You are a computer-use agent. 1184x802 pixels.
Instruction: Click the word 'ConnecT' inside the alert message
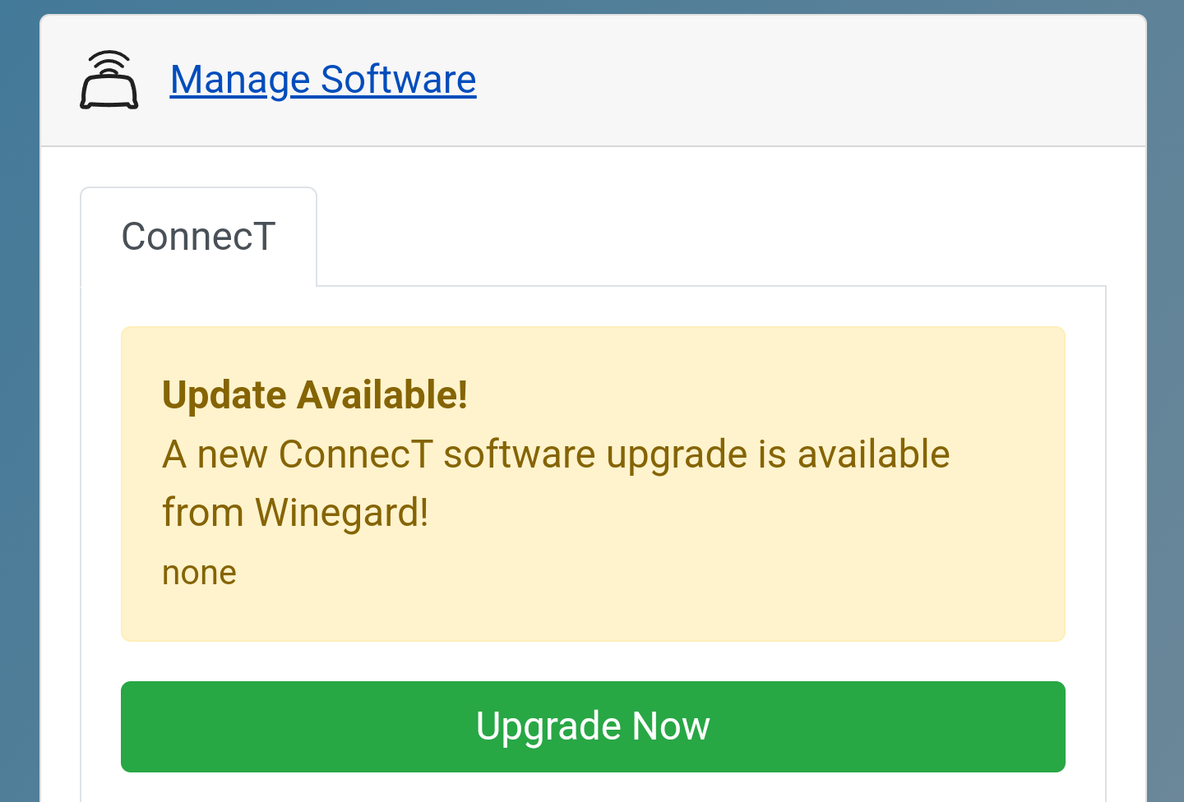pyautogui.click(x=356, y=454)
